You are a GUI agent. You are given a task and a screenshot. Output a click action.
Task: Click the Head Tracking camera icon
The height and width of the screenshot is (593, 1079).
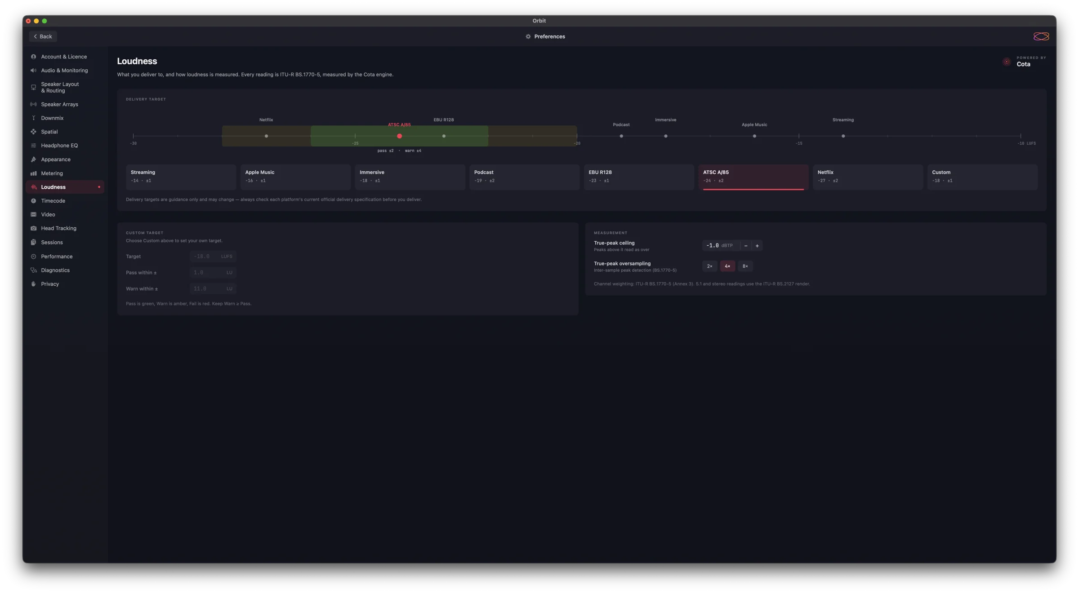(x=33, y=228)
